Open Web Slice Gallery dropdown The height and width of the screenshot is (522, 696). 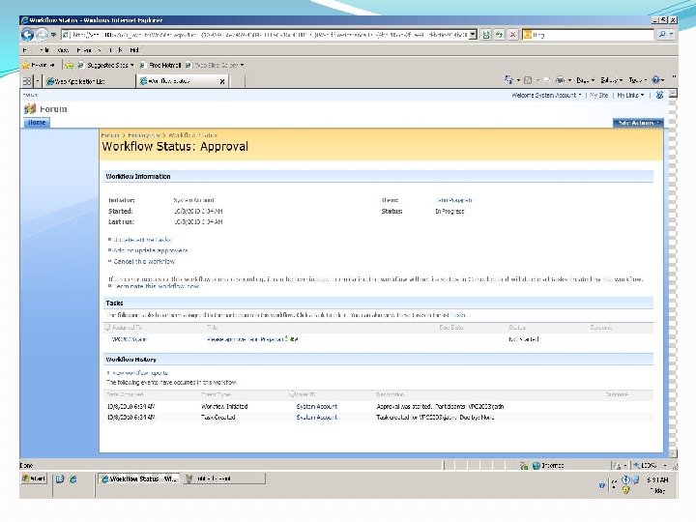215,66
